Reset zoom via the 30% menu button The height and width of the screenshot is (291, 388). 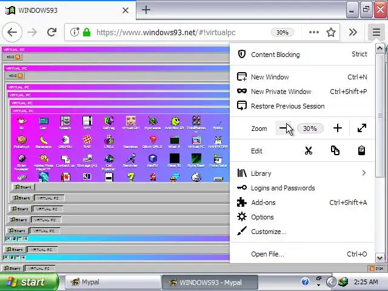[x=310, y=129]
